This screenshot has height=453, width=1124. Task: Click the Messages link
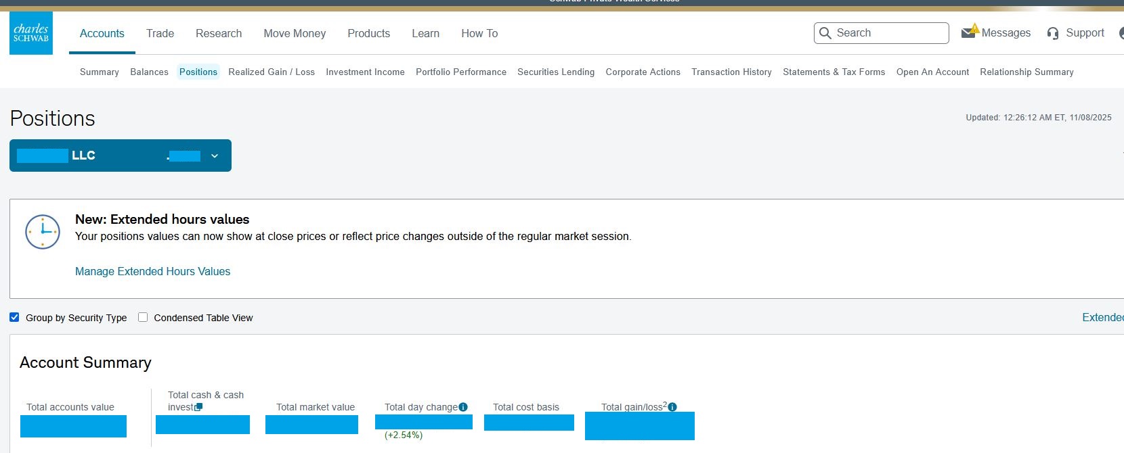pos(1006,32)
